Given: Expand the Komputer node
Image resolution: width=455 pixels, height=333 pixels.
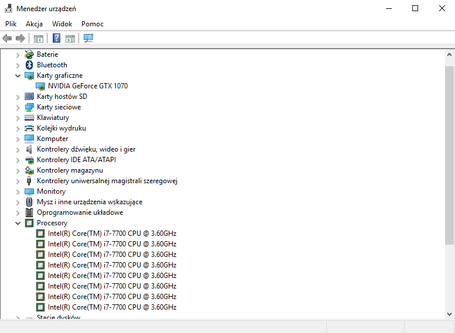Looking at the screenshot, I should point(18,139).
